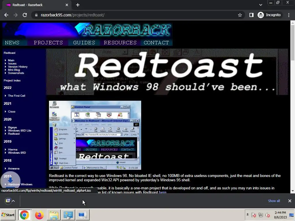Screen dimensions: 295x221
Task: Expand the download item options chevron
Action: point(13,201)
